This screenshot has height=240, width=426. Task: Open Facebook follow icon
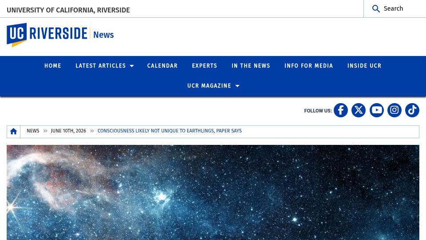point(341,110)
